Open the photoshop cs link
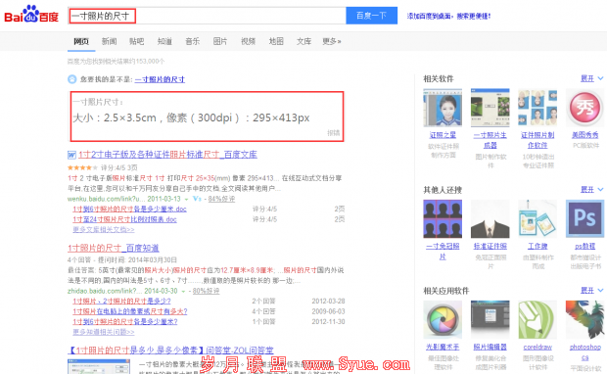 [x=584, y=352]
